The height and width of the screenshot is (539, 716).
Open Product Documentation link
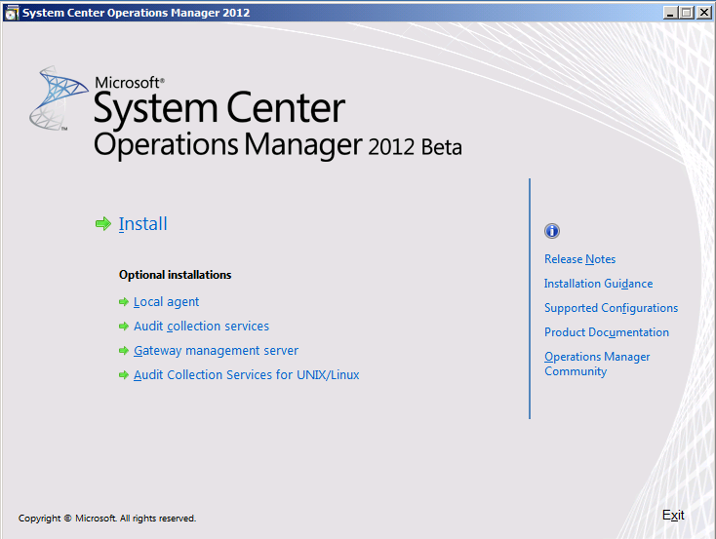tap(607, 332)
